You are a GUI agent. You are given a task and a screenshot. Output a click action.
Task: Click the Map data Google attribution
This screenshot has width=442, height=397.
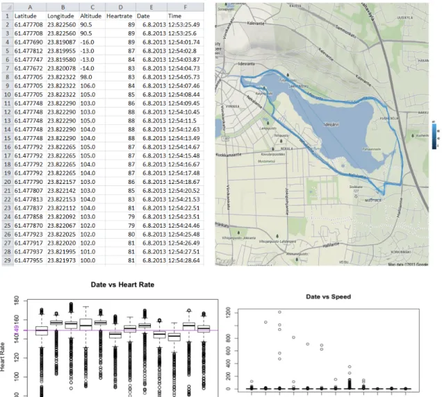click(x=408, y=264)
